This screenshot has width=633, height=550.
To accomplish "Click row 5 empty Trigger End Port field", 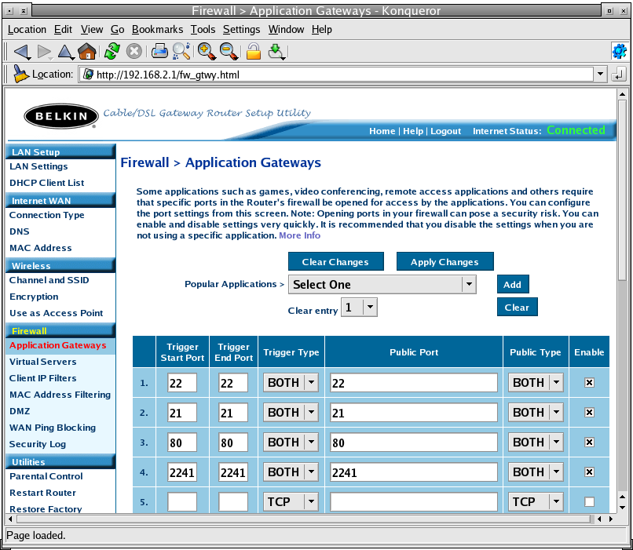I will pos(233,502).
